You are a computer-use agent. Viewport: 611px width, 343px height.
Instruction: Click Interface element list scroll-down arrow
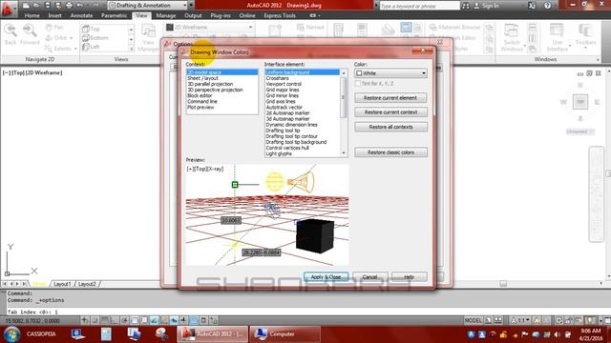coord(344,153)
